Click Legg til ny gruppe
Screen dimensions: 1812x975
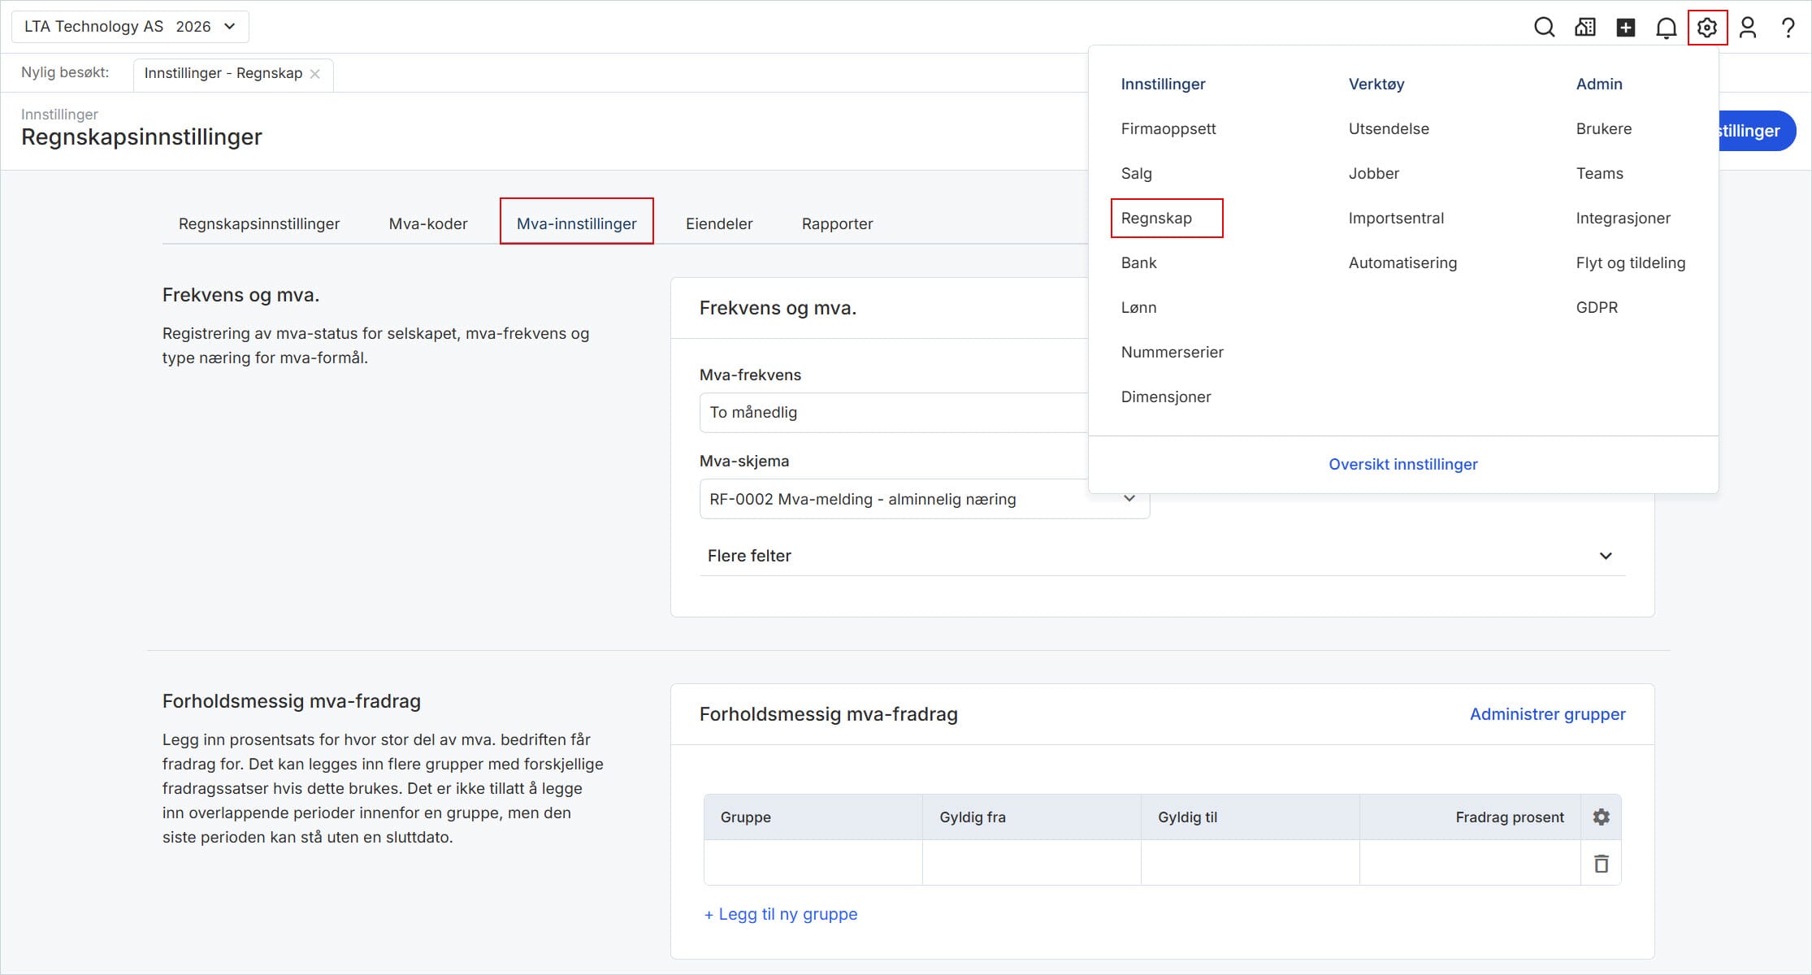coord(781,914)
